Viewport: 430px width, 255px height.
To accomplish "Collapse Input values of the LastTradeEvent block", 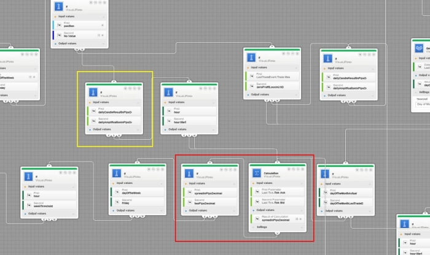I will pos(296,68).
